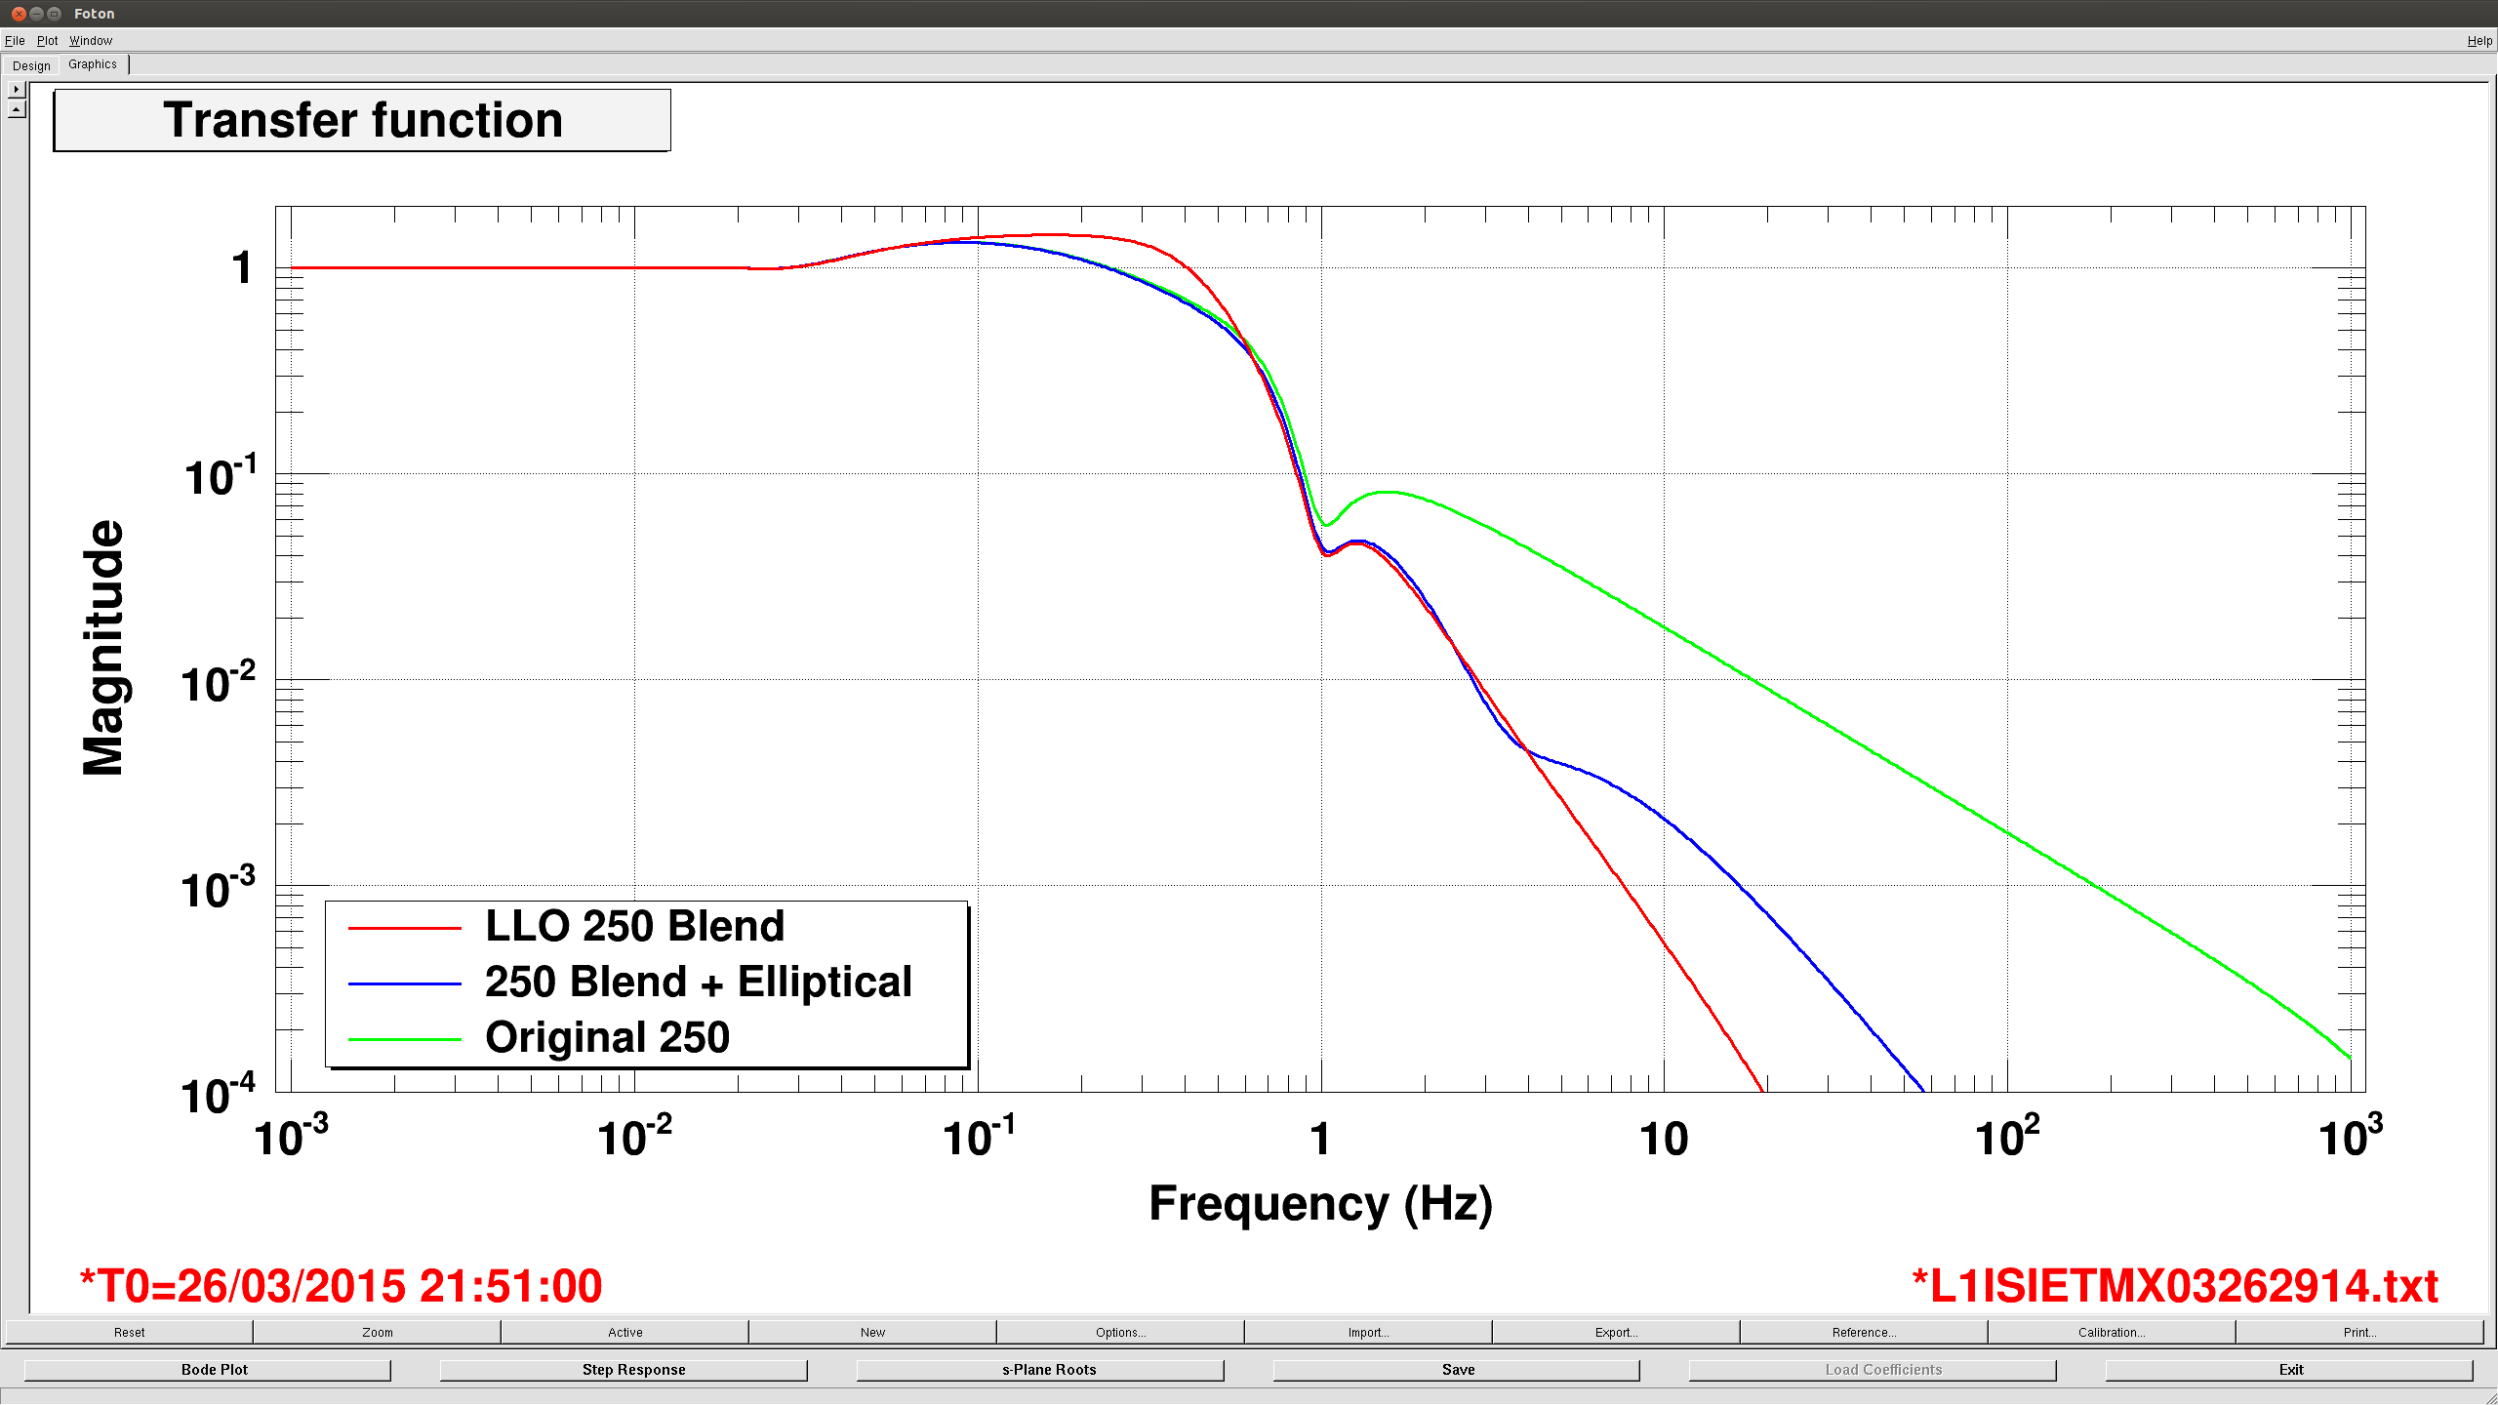Select the Graphics tab
The width and height of the screenshot is (2498, 1405).
pyautogui.click(x=93, y=64)
